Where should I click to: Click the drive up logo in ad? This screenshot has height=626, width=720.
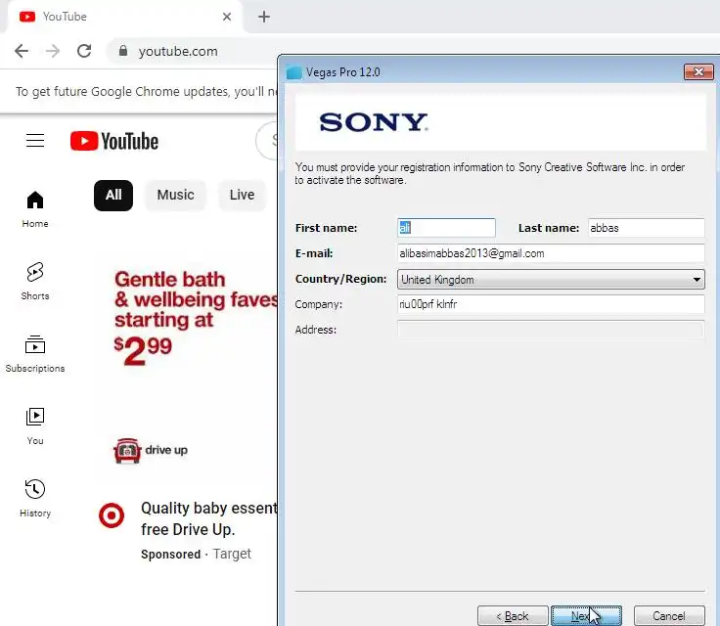coord(150,451)
